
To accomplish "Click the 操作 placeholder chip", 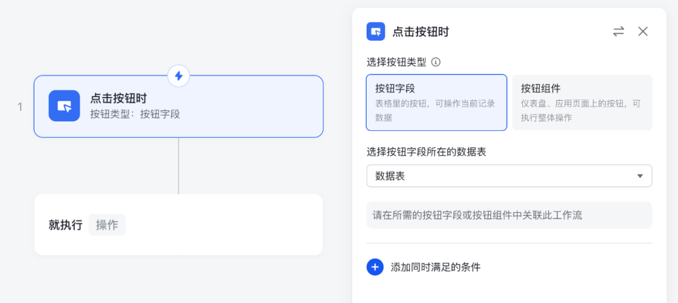I will (107, 225).
